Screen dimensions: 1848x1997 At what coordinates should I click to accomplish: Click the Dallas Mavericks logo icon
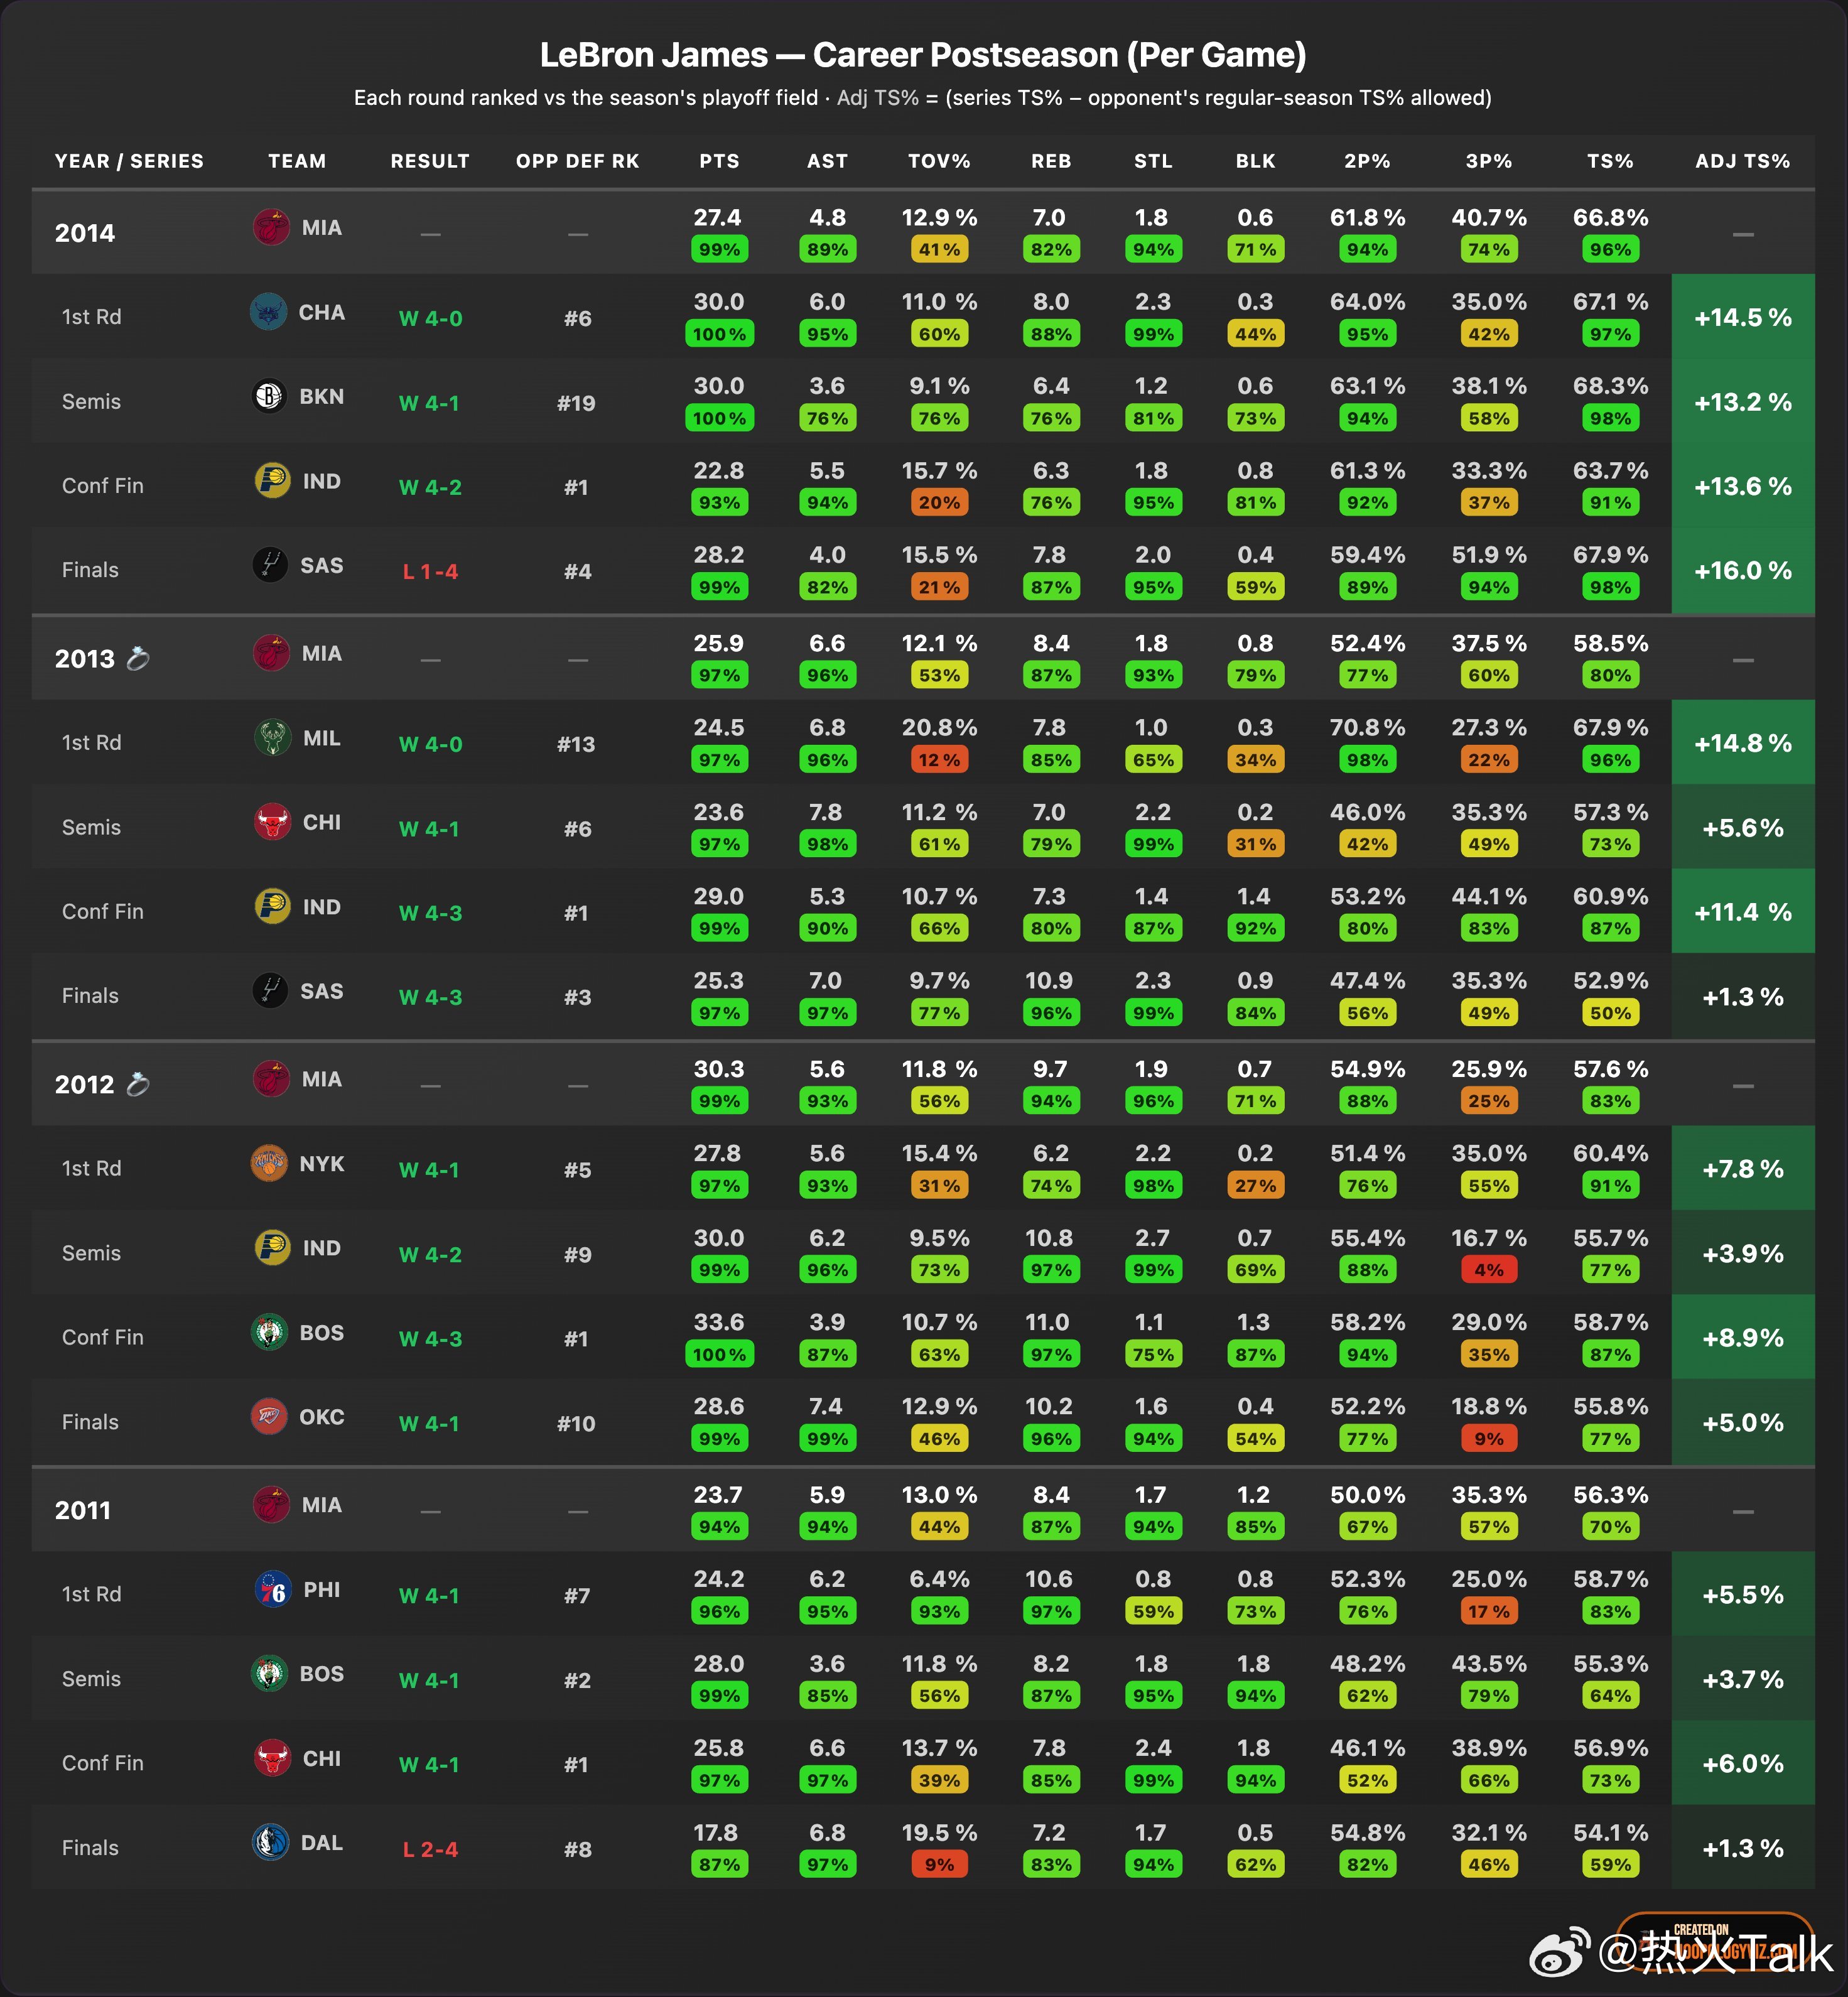(270, 1843)
